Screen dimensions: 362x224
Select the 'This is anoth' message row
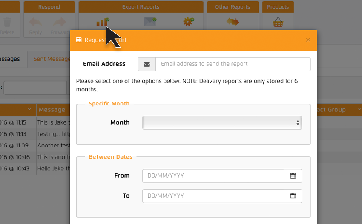point(54,157)
